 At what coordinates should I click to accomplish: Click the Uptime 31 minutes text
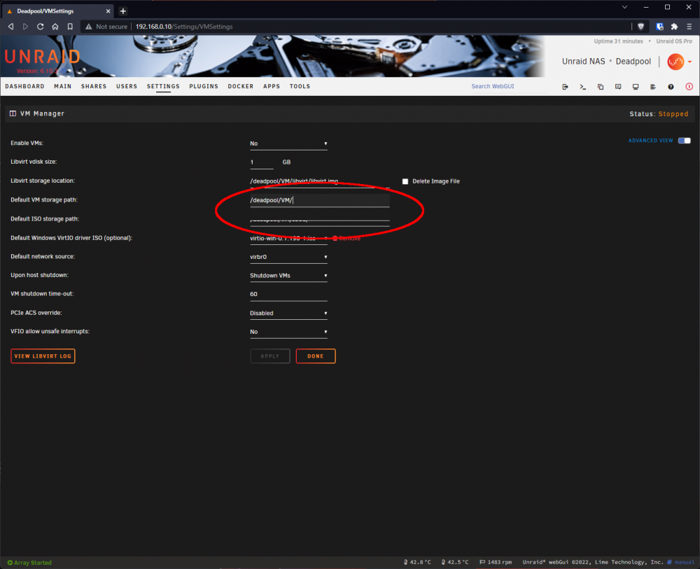pyautogui.click(x=618, y=41)
